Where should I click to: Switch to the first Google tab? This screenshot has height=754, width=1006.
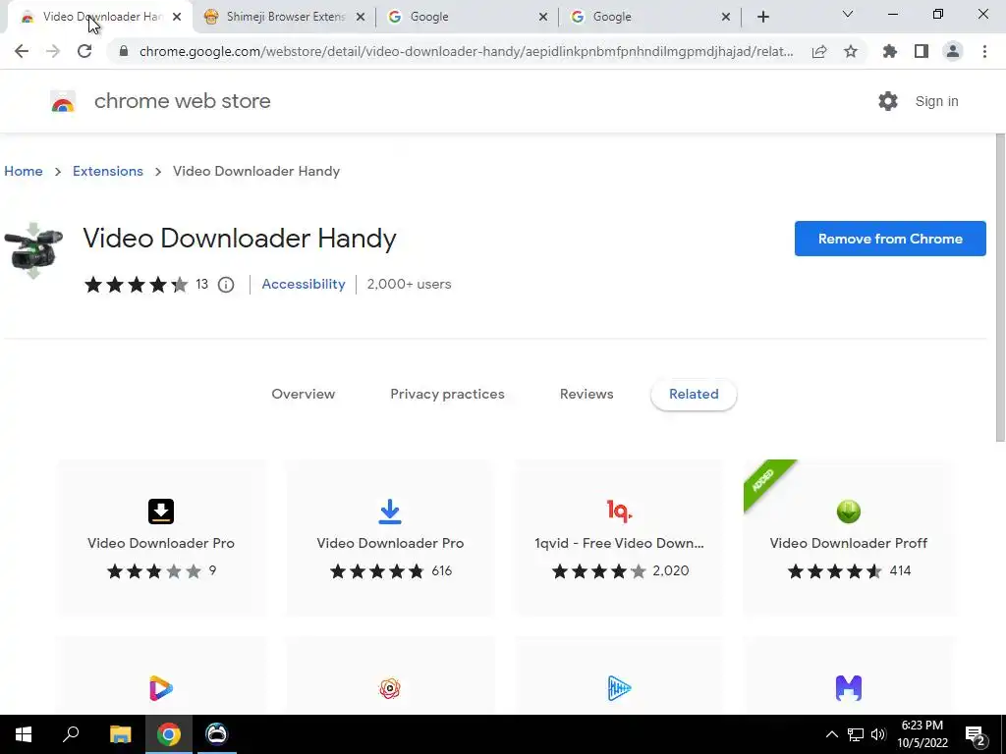pos(467,17)
